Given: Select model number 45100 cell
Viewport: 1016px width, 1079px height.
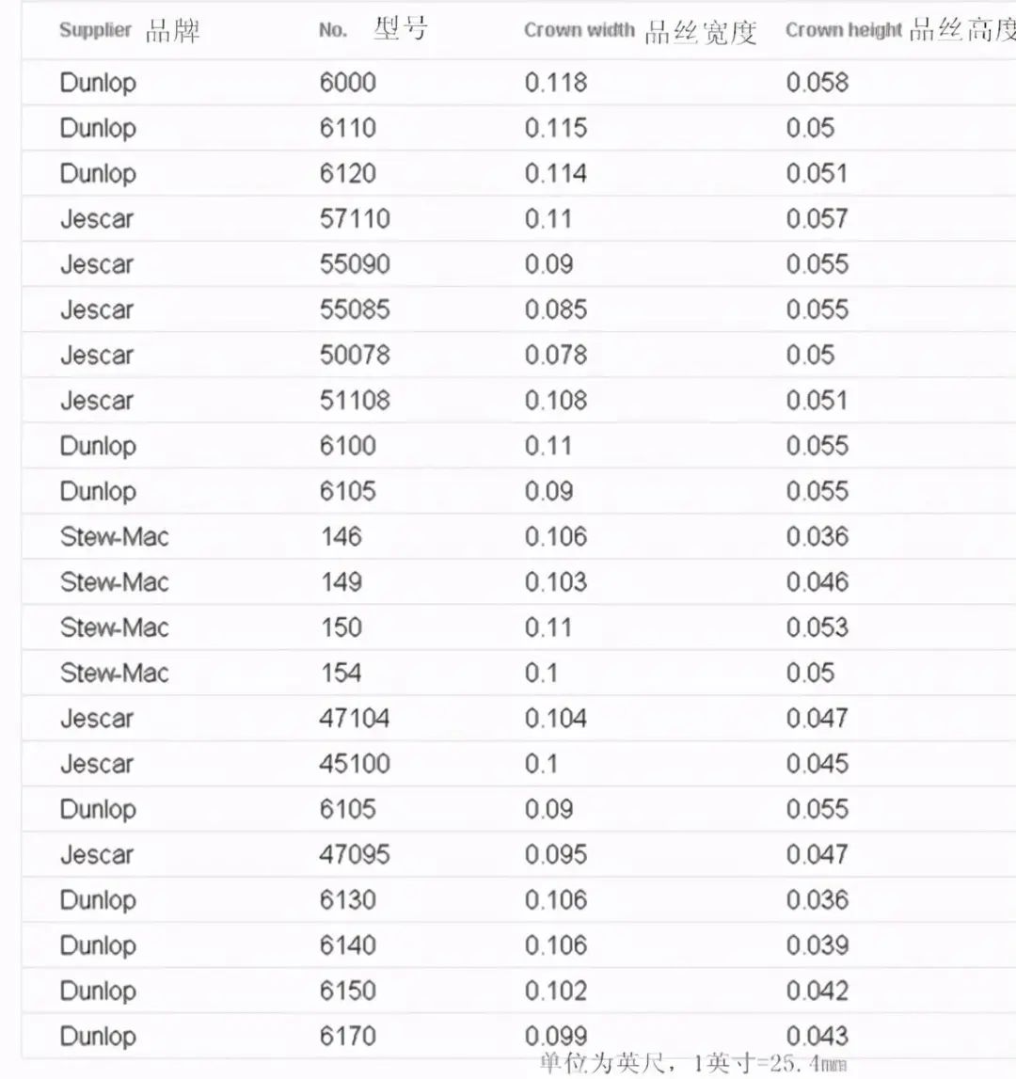Looking at the screenshot, I should click(x=355, y=764).
